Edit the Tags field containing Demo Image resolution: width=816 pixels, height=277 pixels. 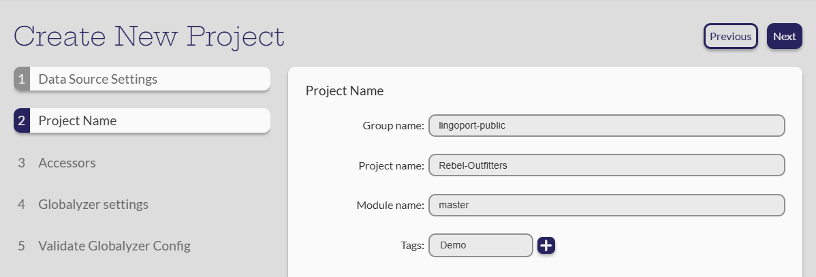pos(480,246)
